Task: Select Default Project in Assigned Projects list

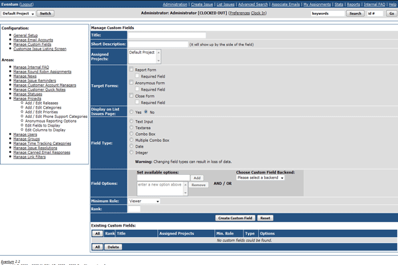Action: (142, 52)
